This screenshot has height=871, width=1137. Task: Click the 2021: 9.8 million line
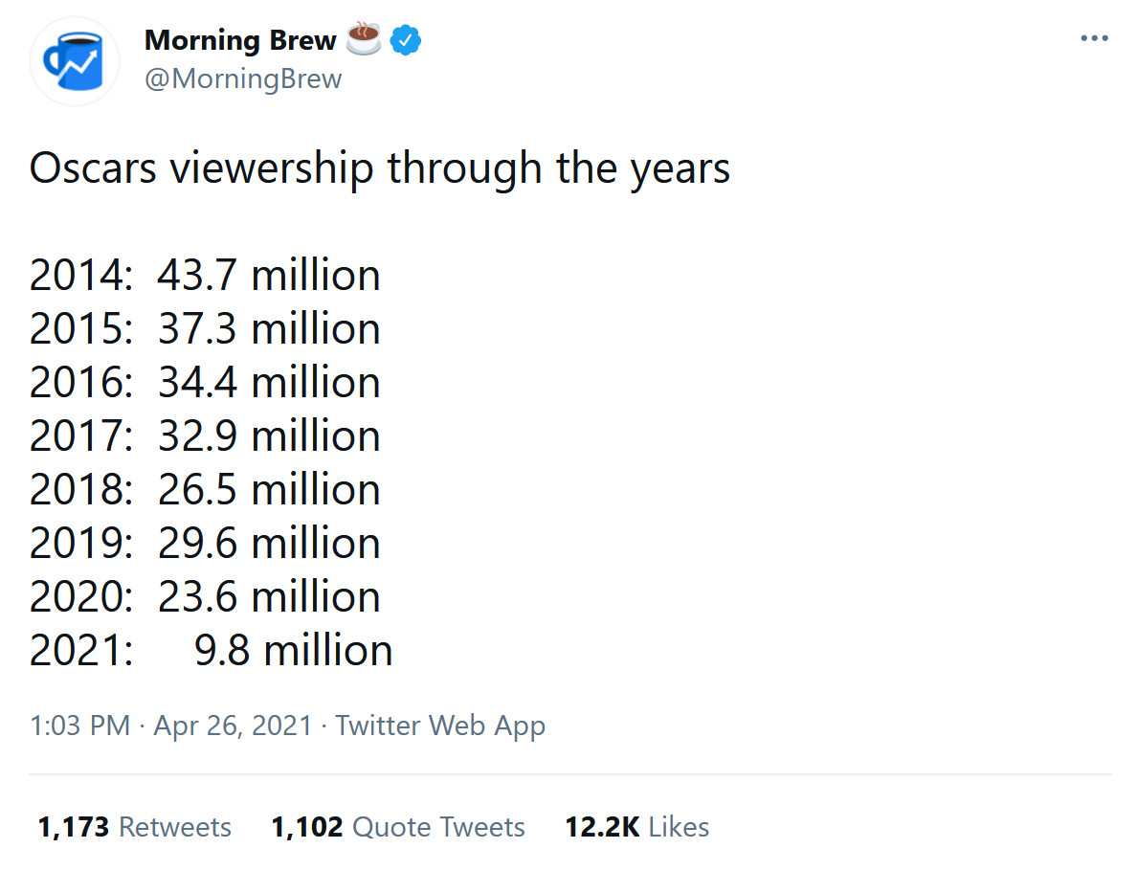[x=211, y=651]
